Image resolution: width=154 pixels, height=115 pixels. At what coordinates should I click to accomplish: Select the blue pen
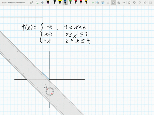click(x=65, y=2)
